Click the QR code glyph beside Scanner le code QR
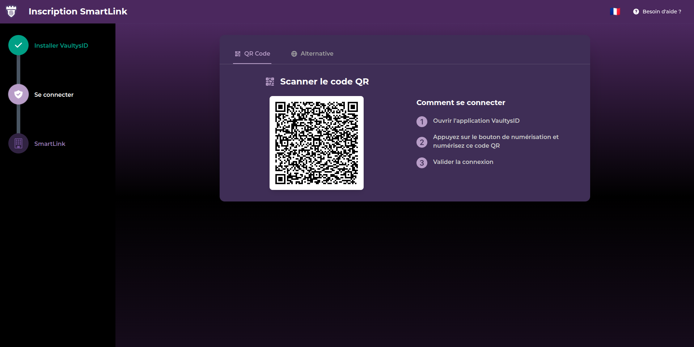The image size is (694, 347). pyautogui.click(x=270, y=81)
